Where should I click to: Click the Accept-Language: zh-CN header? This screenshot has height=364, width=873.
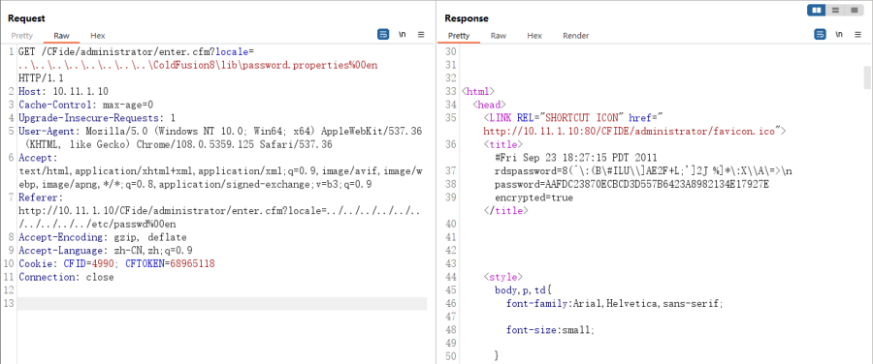pyautogui.click(x=105, y=251)
